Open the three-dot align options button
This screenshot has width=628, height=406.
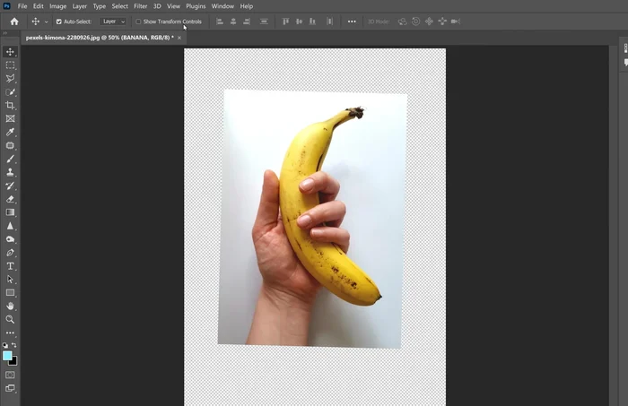(351, 22)
